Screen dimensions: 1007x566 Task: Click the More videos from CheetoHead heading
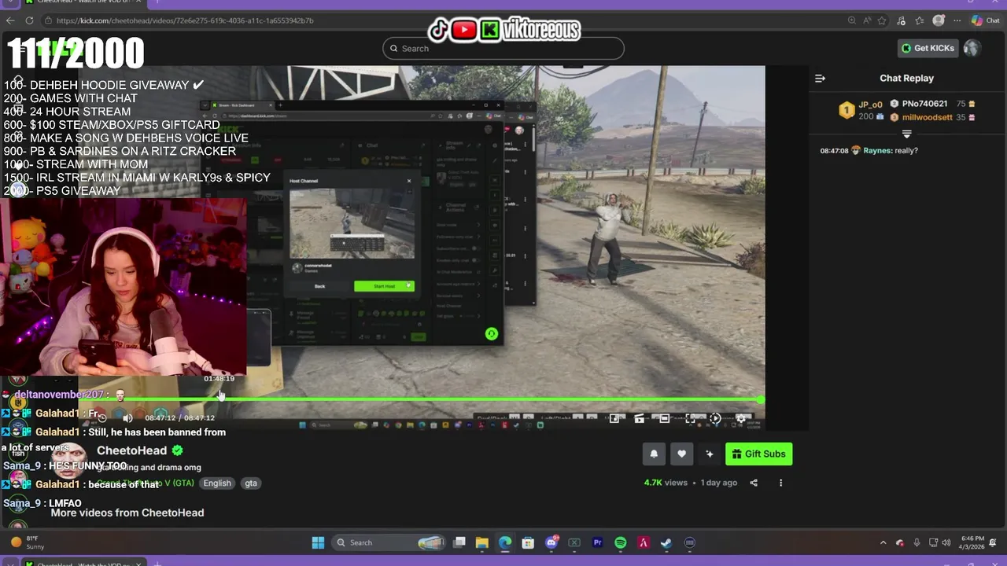pyautogui.click(x=127, y=513)
